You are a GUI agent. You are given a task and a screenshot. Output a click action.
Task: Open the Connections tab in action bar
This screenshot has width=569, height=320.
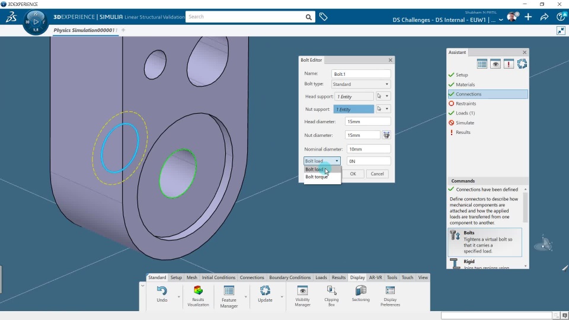[252, 277]
